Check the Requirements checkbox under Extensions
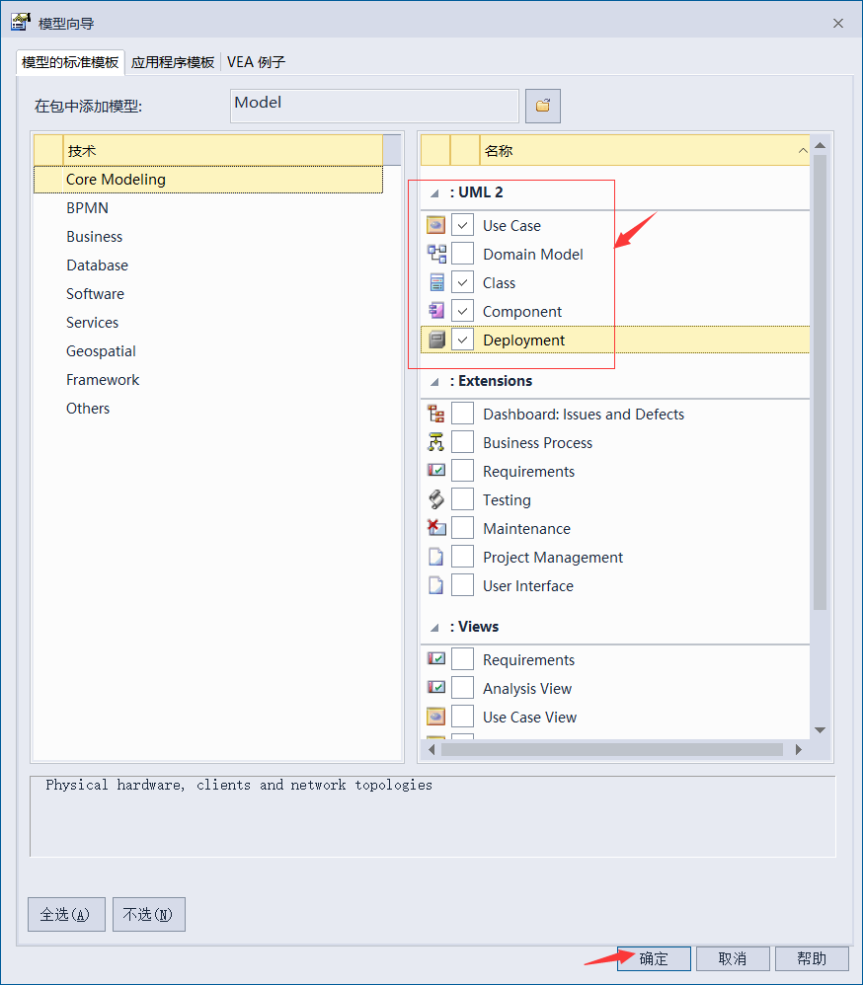863x985 pixels. [x=462, y=470]
